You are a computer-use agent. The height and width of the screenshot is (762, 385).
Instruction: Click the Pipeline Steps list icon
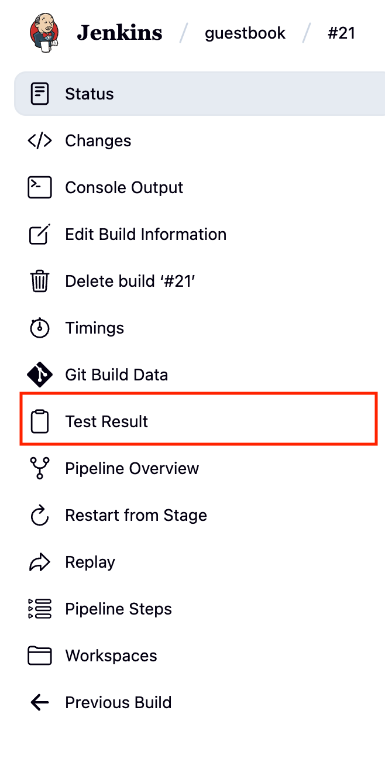click(x=40, y=609)
